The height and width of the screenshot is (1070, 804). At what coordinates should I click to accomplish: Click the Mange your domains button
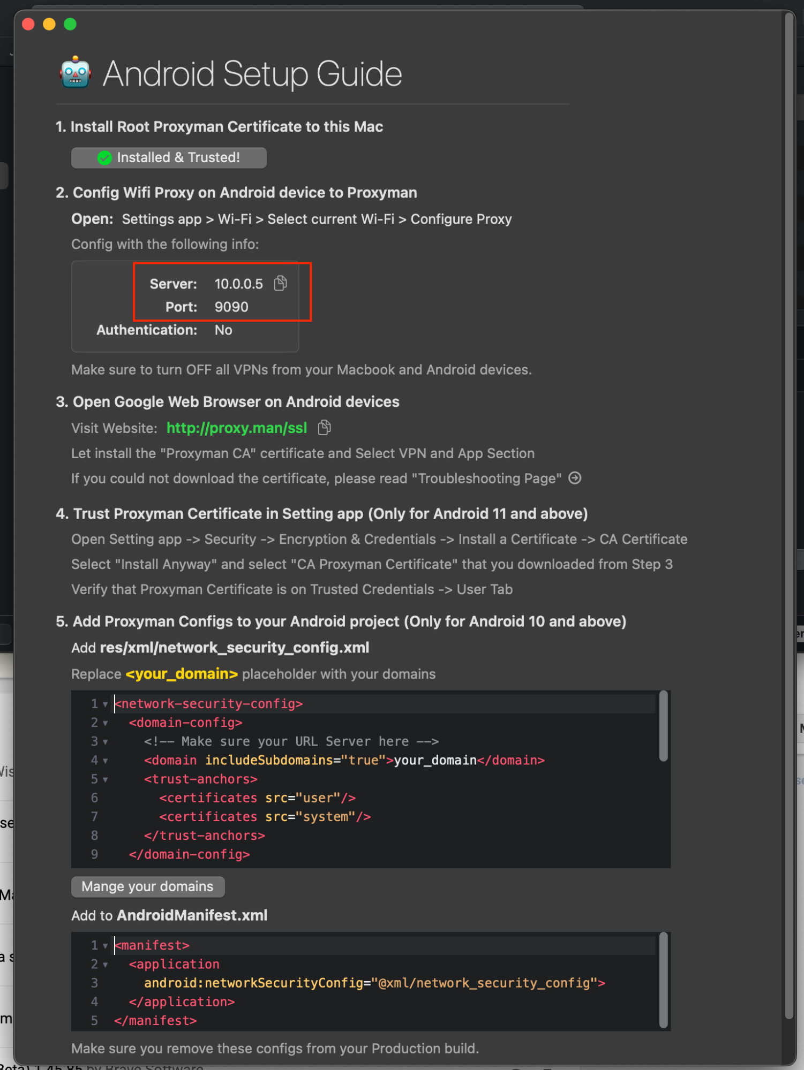coord(148,886)
